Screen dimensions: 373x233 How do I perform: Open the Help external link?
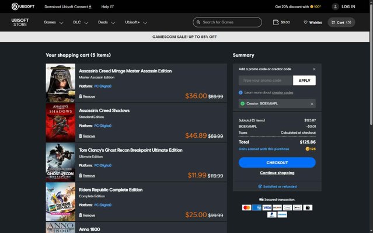[107, 6]
